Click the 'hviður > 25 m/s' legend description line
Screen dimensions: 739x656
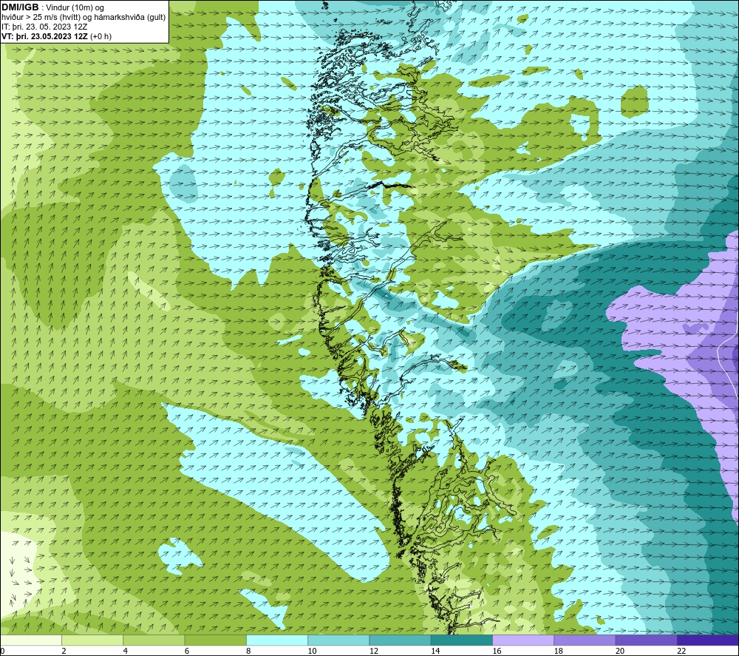tap(84, 18)
